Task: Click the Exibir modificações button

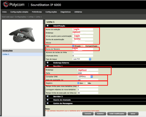Action: coord(117,114)
